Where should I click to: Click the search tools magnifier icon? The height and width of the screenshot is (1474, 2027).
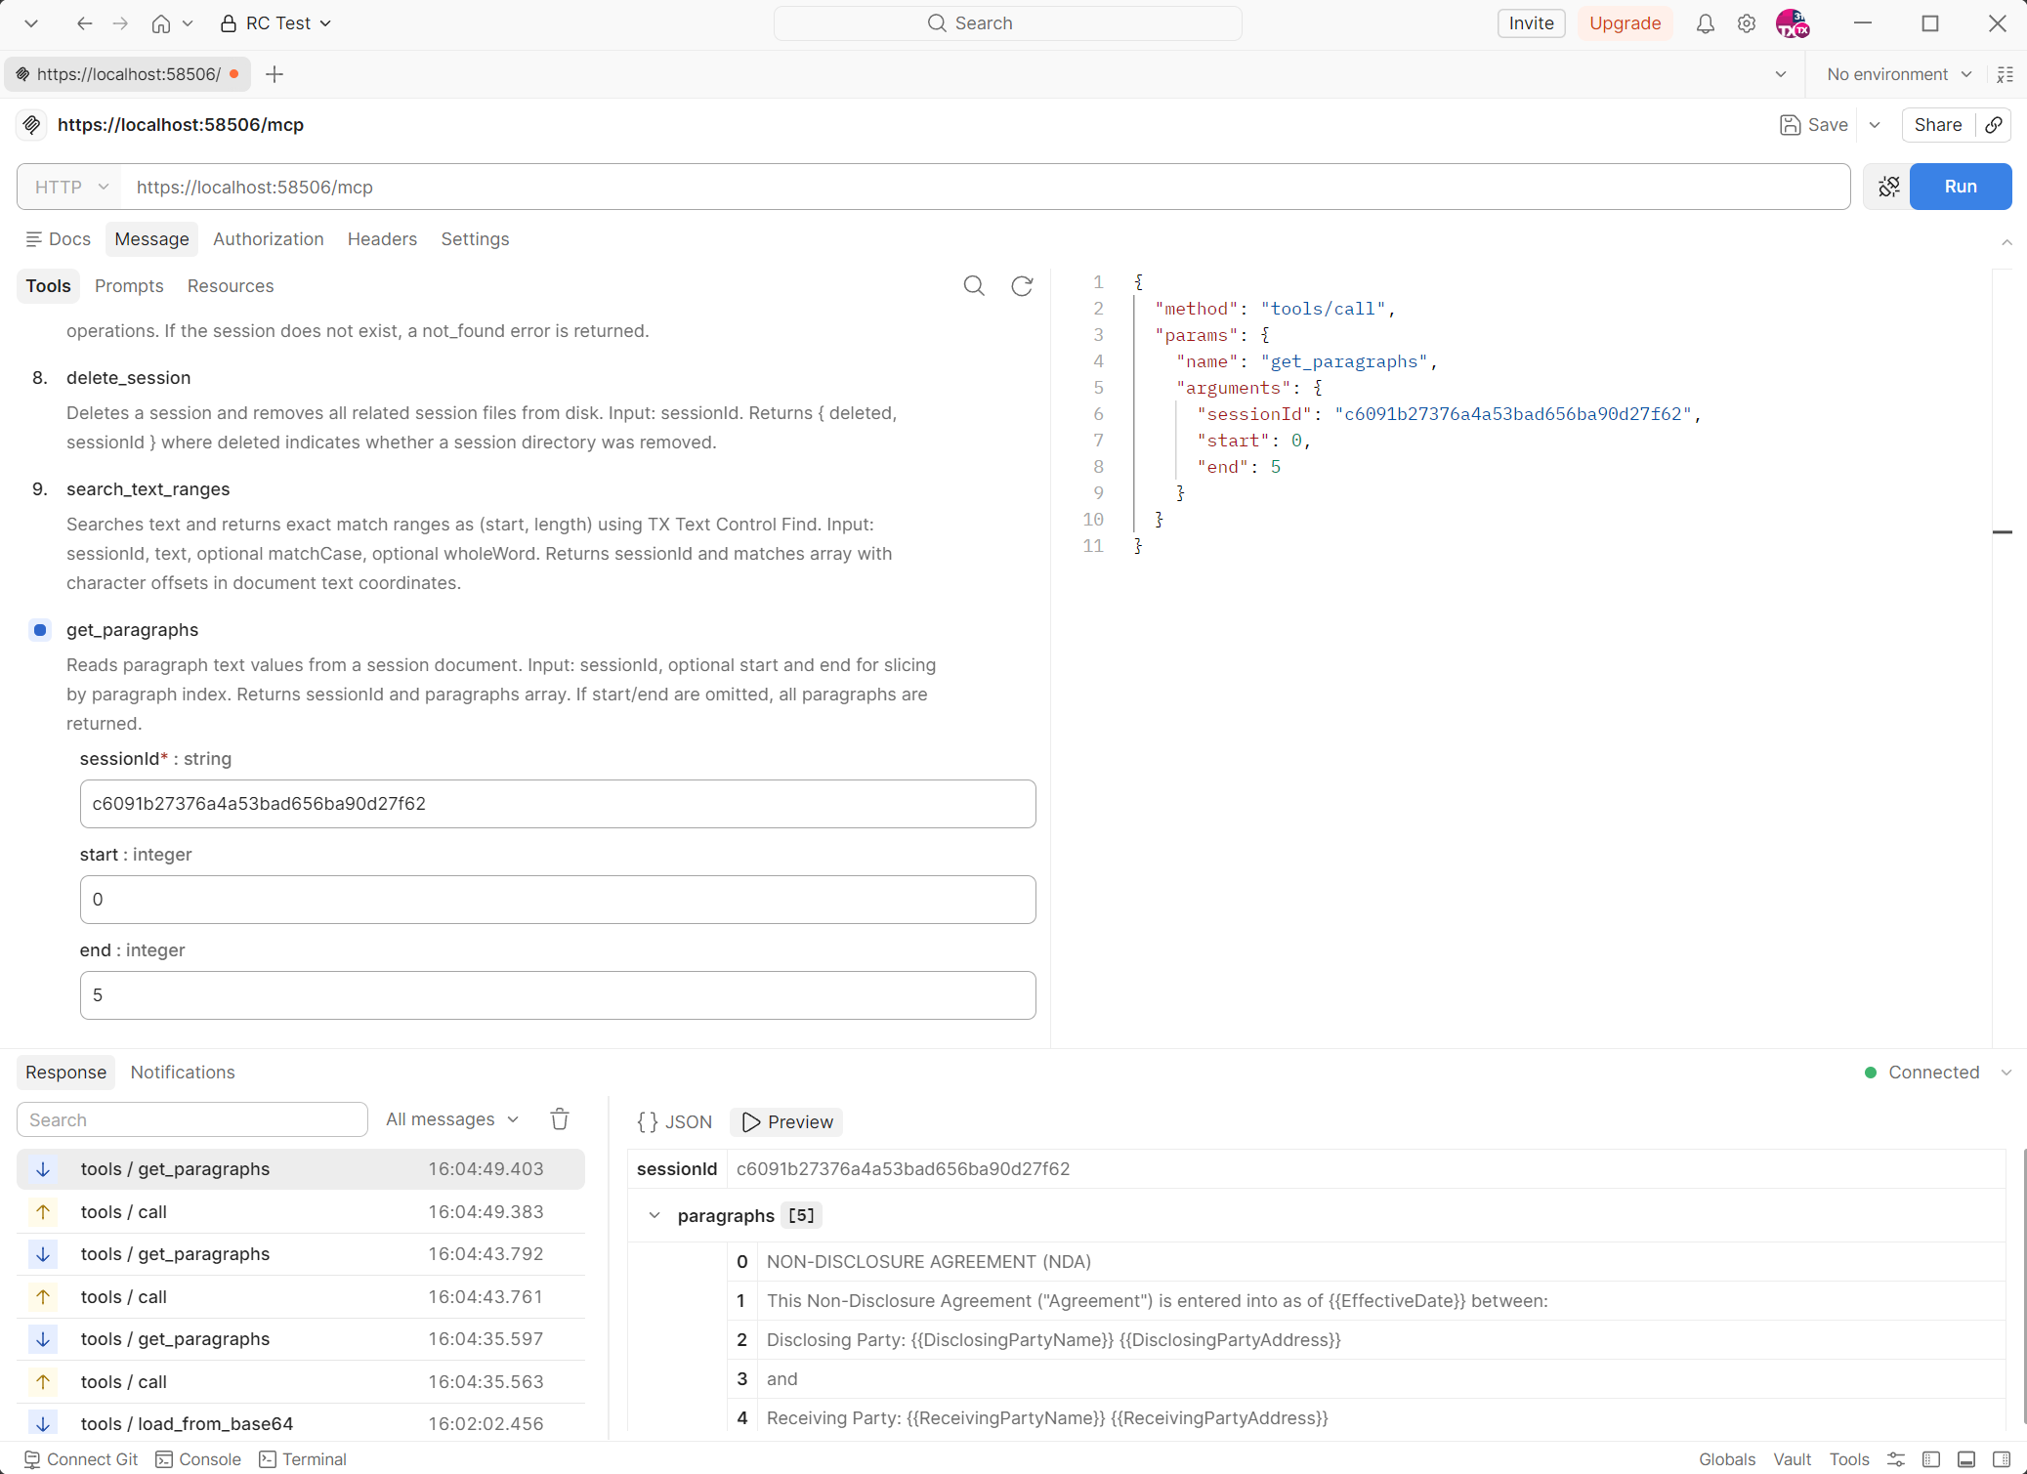(x=974, y=286)
